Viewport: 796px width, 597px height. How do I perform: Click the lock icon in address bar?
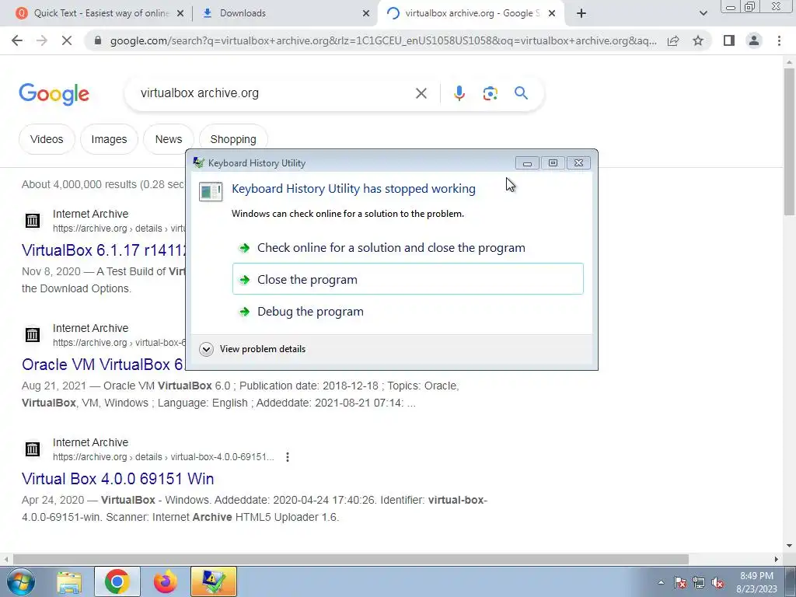point(98,40)
